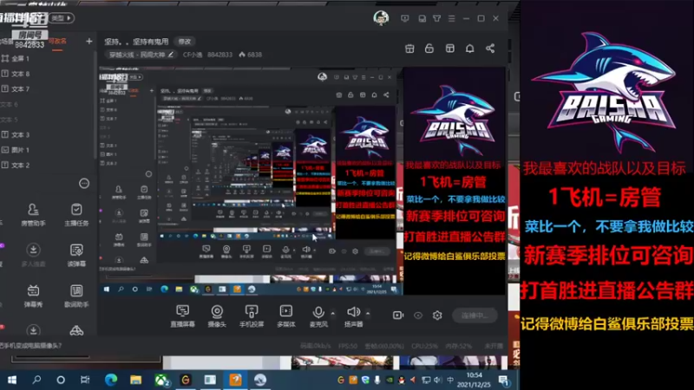Add the 直播屏幕 screen capture source
This screenshot has width=694, height=390.
point(182,315)
